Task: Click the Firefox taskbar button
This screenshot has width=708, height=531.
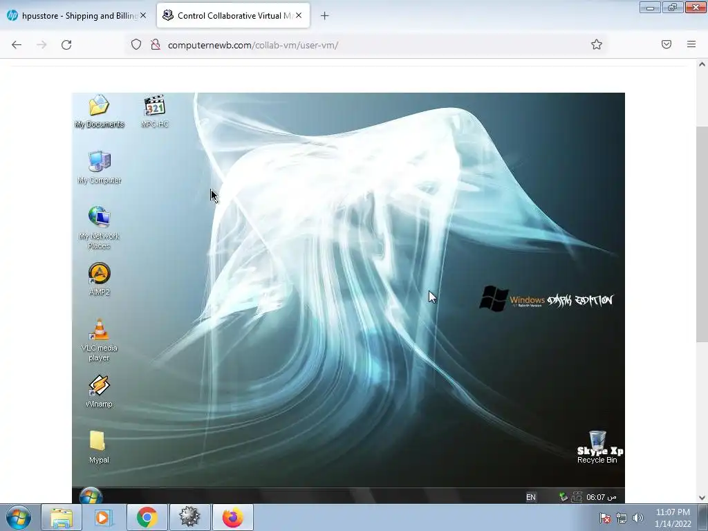Action: coord(232,517)
